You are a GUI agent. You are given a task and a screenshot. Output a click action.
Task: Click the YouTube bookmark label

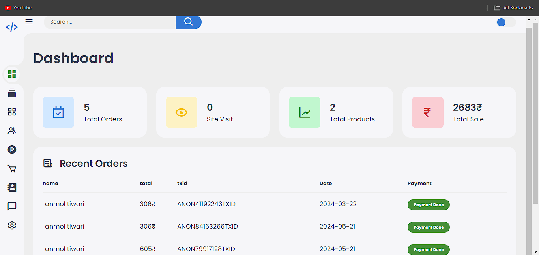tap(22, 8)
